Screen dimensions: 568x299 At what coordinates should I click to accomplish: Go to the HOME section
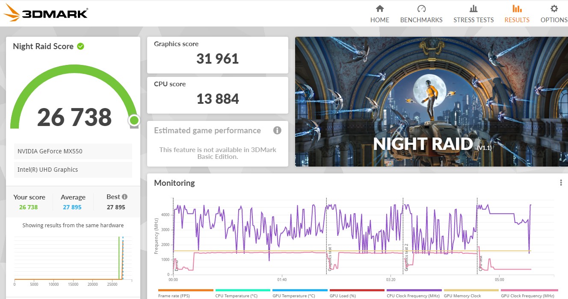pyautogui.click(x=379, y=14)
